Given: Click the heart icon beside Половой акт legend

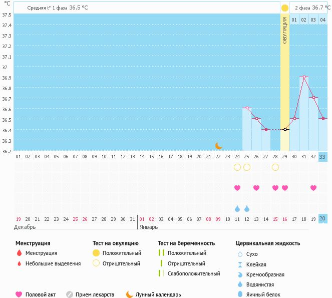Looking at the screenshot, I should tap(19, 294).
